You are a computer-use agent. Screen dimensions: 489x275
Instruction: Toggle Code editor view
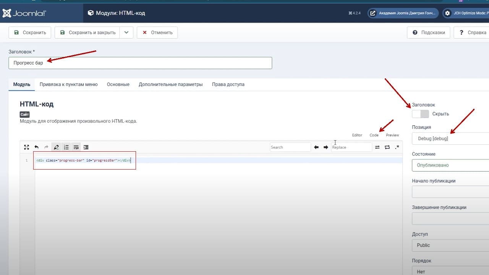(374, 135)
